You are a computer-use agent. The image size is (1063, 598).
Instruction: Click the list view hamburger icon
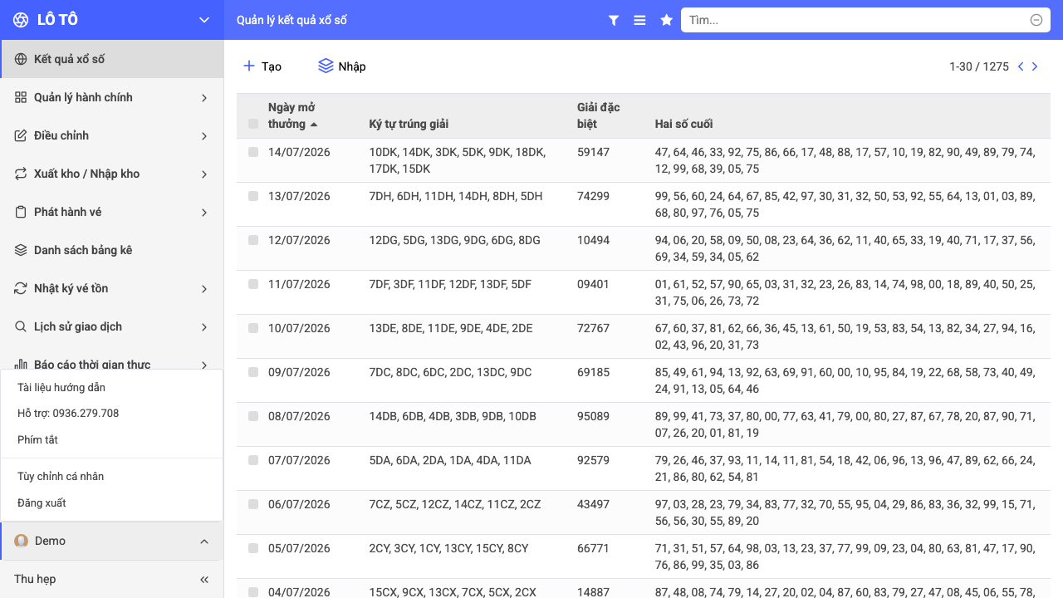click(x=639, y=20)
